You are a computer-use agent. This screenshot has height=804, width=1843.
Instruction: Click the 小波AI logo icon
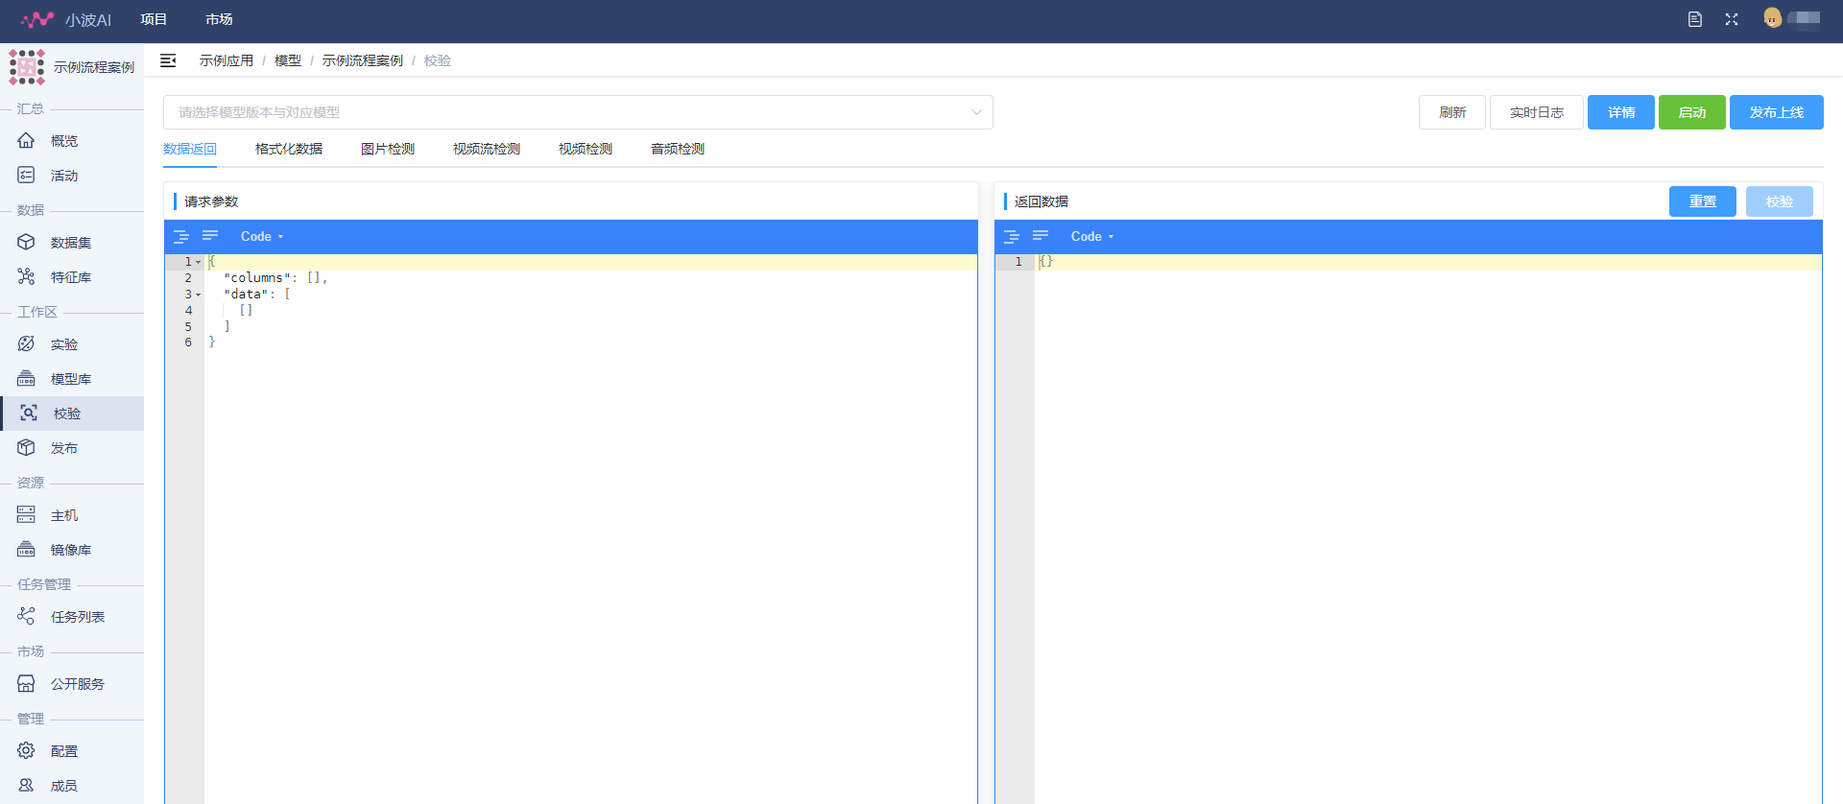(x=37, y=19)
